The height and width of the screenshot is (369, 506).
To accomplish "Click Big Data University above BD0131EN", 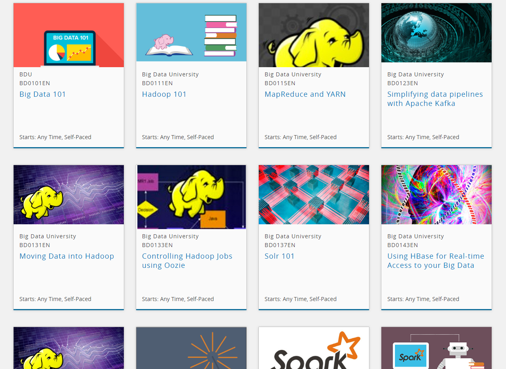I will (48, 236).
